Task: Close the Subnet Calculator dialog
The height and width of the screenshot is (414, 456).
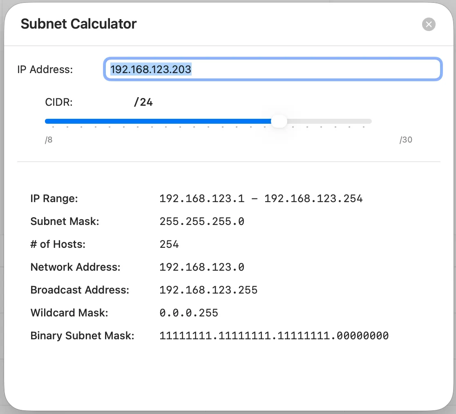Action: (x=429, y=24)
